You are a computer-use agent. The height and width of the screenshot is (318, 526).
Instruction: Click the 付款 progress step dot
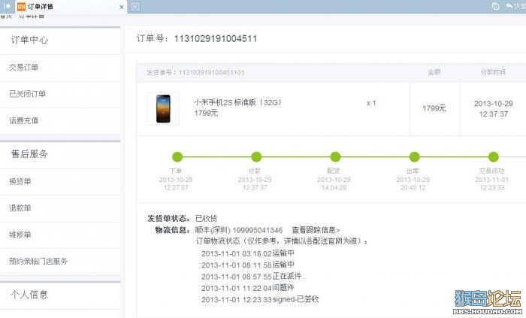tap(256, 156)
